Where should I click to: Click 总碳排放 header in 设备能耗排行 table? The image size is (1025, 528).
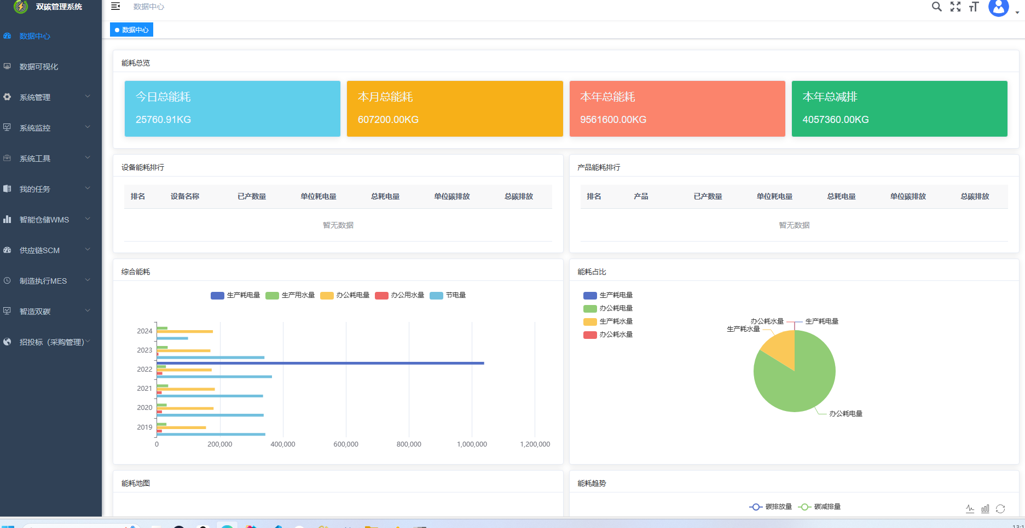[x=519, y=196]
